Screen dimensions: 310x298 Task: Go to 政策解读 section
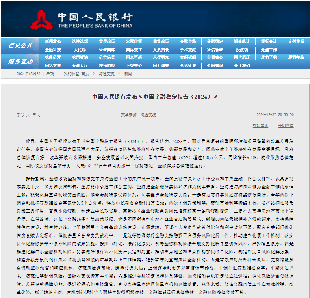80,57
